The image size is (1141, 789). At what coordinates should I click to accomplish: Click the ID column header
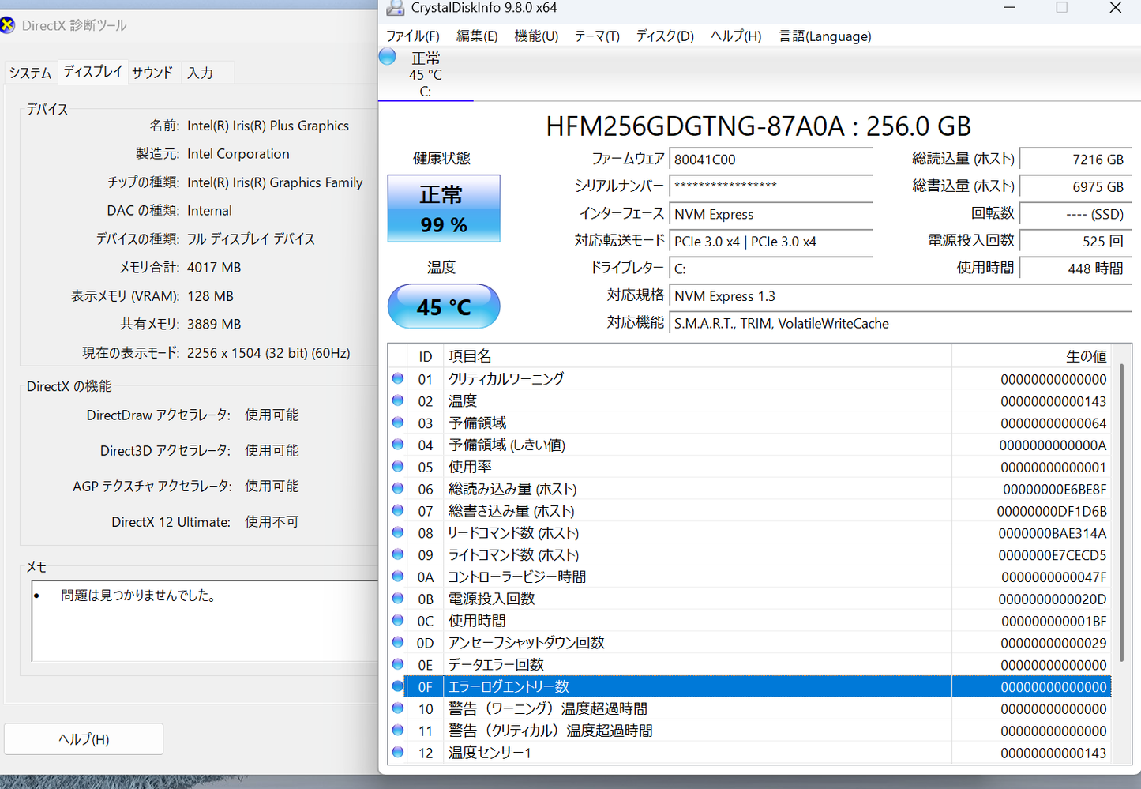[x=426, y=356]
